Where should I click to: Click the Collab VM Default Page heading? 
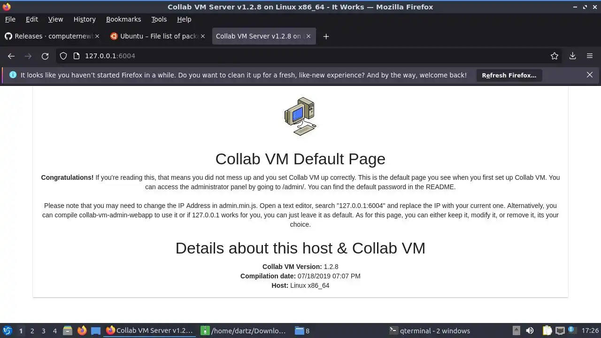[x=300, y=159]
